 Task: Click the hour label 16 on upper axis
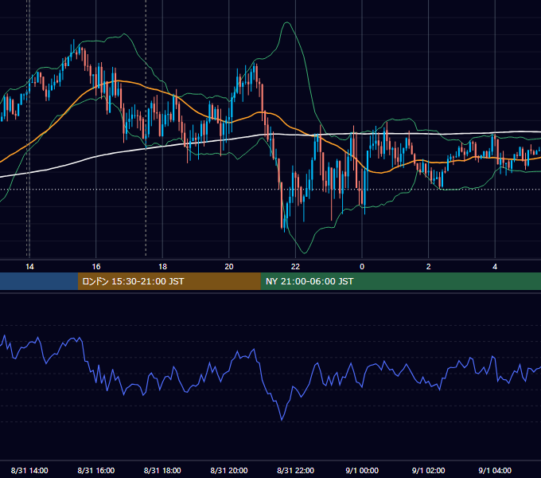(96, 267)
